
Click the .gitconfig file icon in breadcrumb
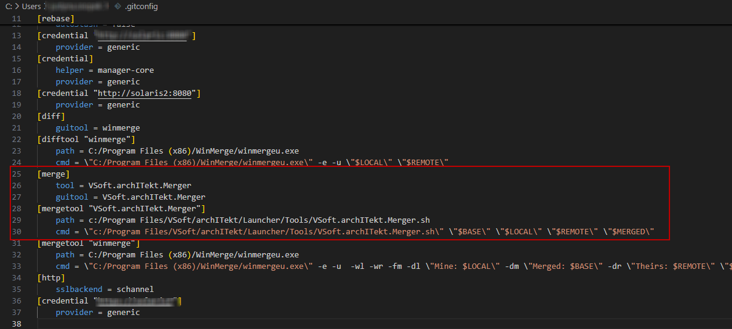pyautogui.click(x=117, y=7)
